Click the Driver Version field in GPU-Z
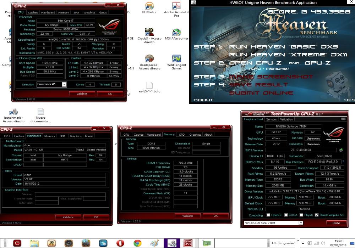Viewport: 355px width, 248px height. tap(305, 191)
